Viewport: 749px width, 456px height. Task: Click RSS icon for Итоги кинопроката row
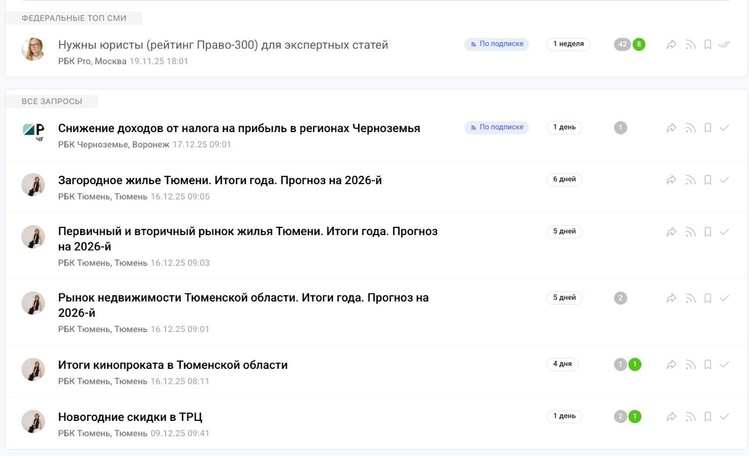[691, 365]
